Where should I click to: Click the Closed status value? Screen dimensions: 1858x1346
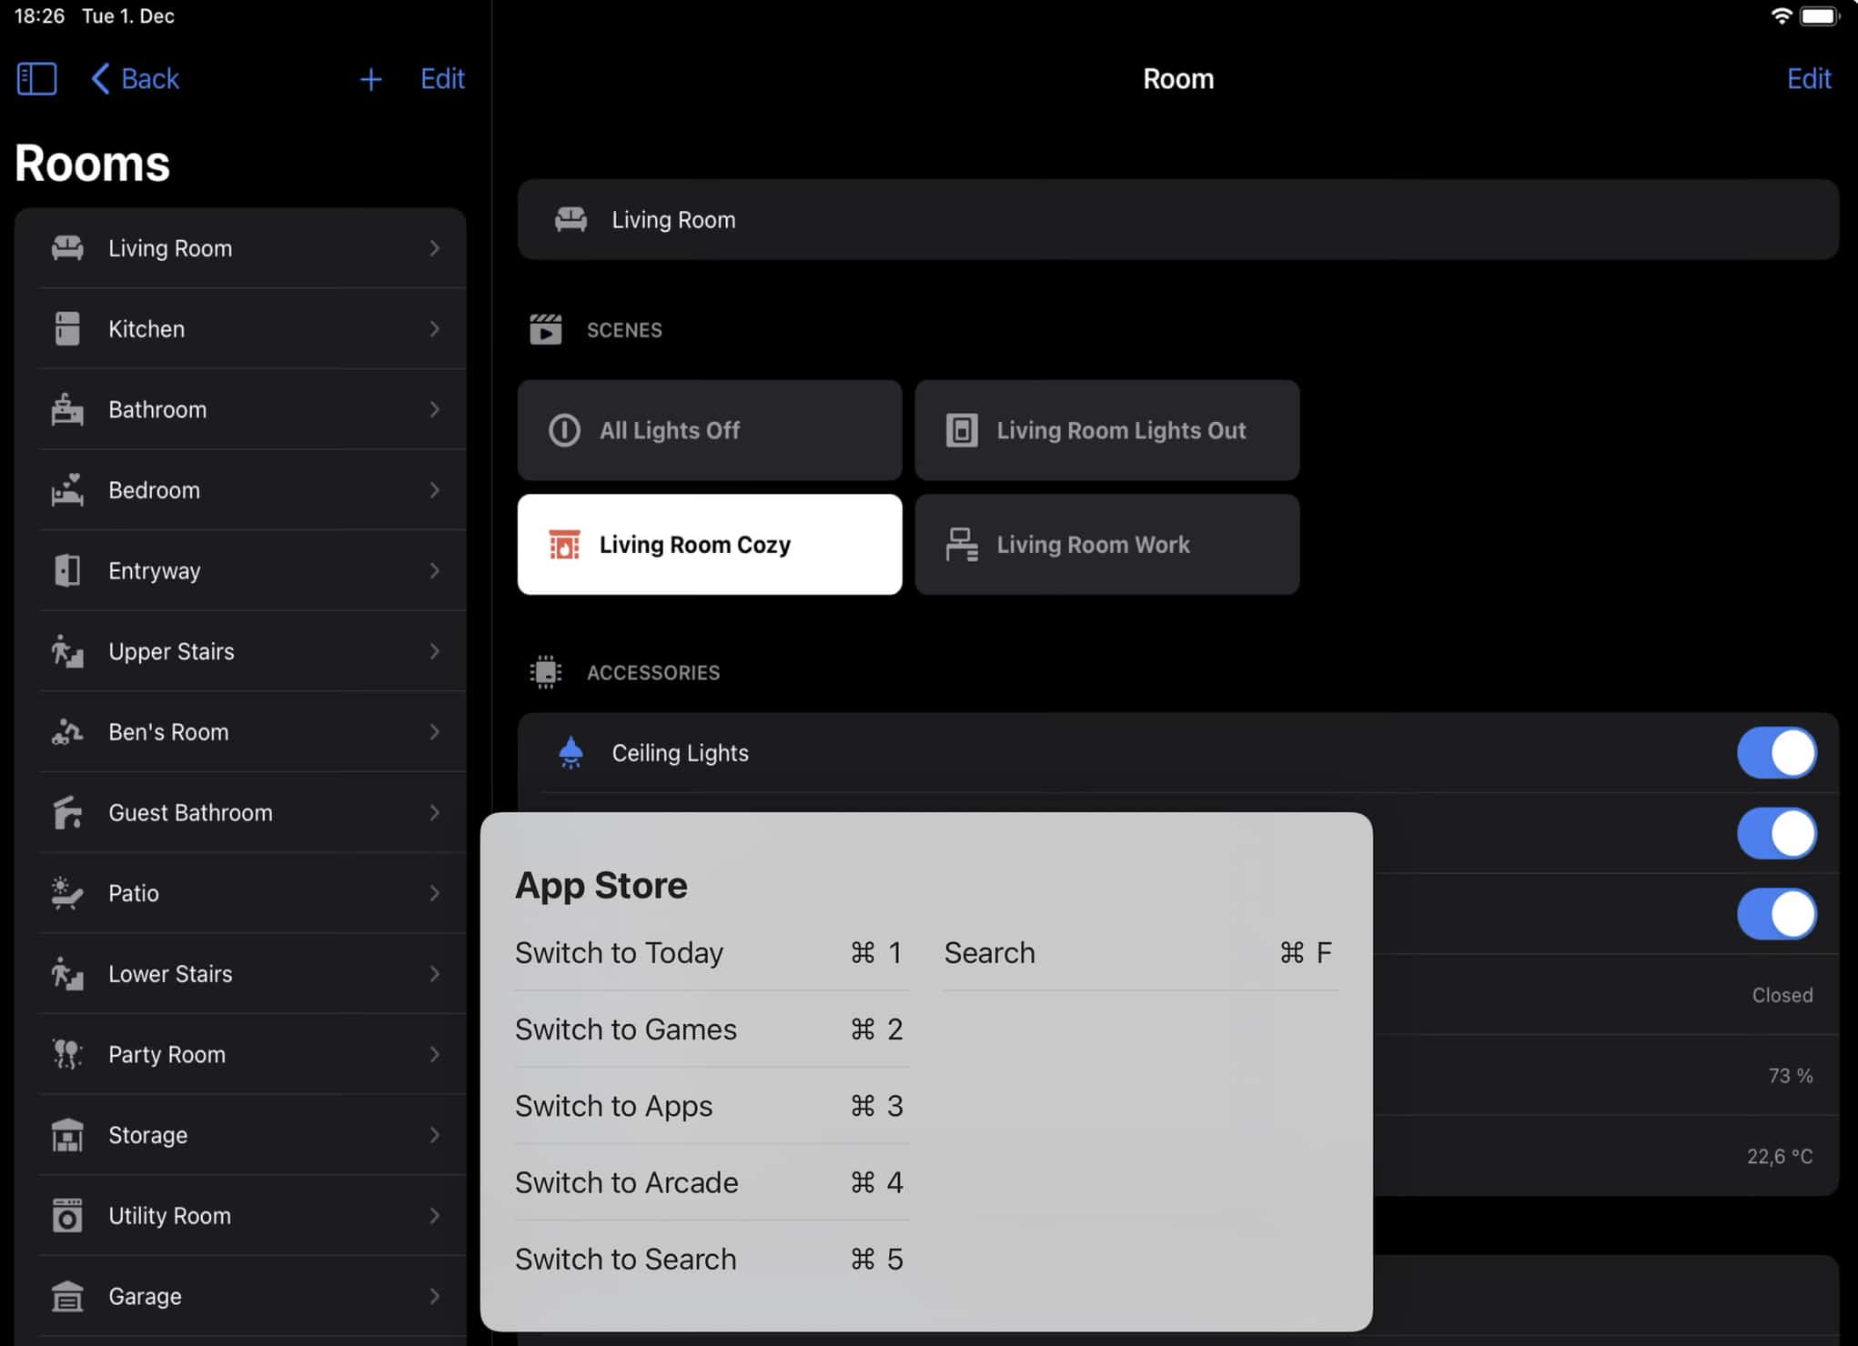point(1782,995)
